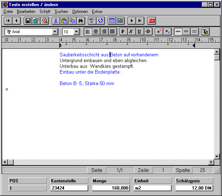Click the red Exit icon
The image size is (222, 196).
click(x=151, y=21)
